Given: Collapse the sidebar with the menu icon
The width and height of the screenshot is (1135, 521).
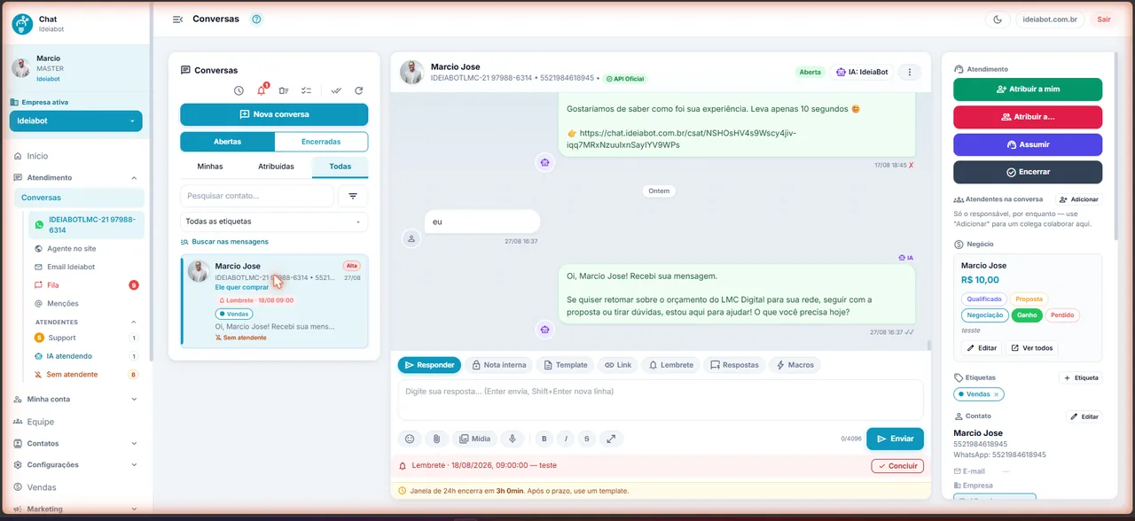Looking at the screenshot, I should [177, 19].
